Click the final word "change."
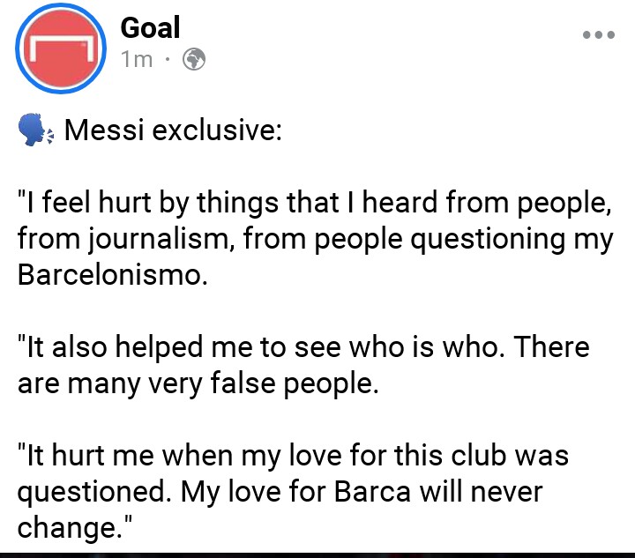The width and height of the screenshot is (635, 558). coord(74,526)
